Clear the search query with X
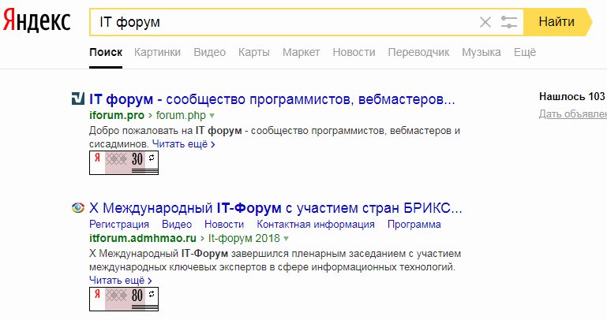Viewport: 607px width, 320px height. click(485, 22)
